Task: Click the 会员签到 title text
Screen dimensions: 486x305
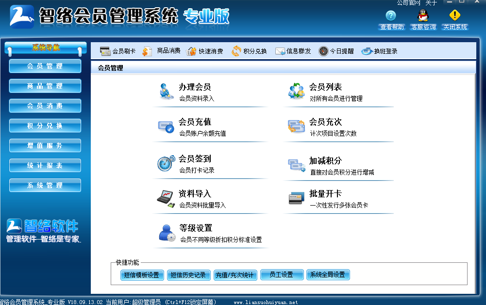Action: tap(195, 159)
